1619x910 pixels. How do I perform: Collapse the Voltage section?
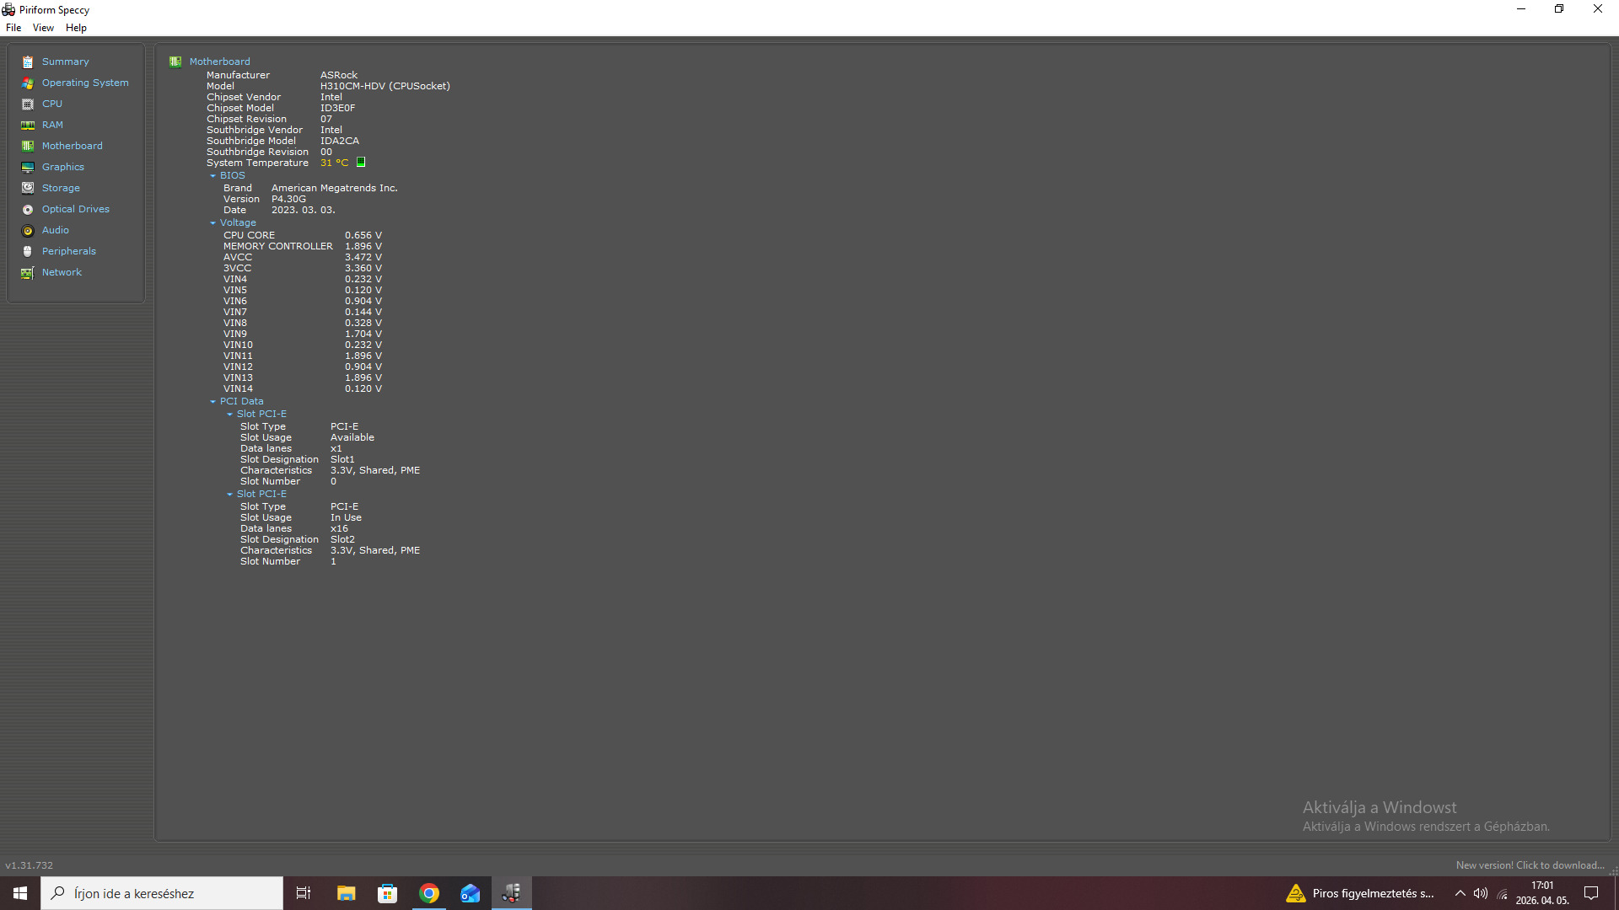tap(212, 223)
